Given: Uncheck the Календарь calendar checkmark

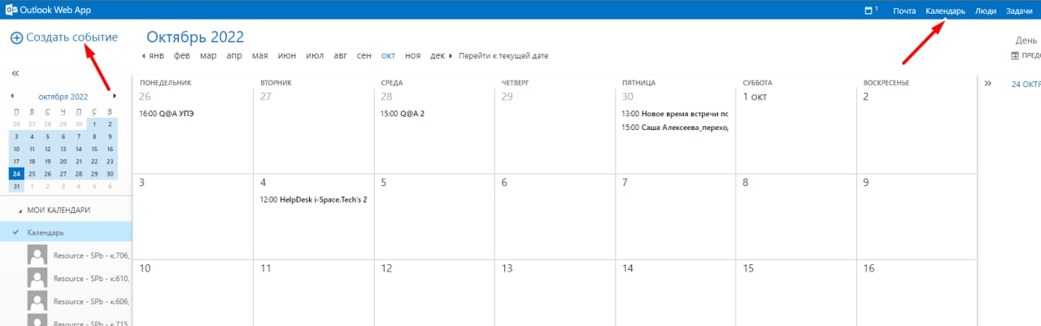Looking at the screenshot, I should (15, 233).
